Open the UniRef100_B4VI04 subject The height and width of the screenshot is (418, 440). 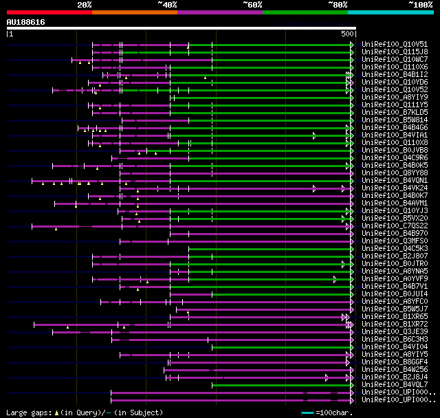[395, 347]
